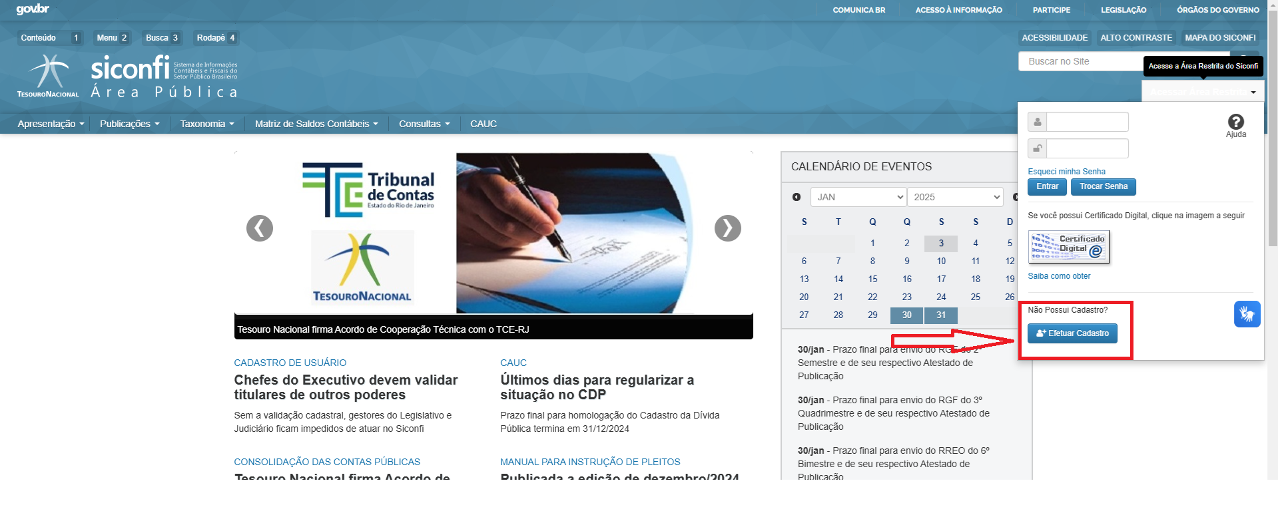
Task: Open the CAUC news category link
Action: click(513, 363)
